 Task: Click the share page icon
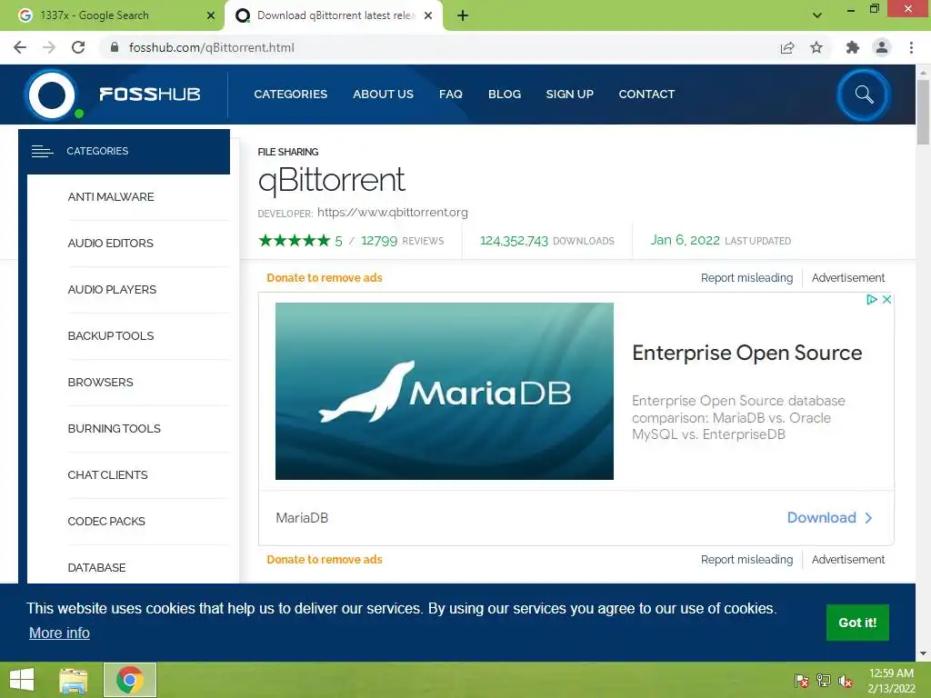(787, 47)
